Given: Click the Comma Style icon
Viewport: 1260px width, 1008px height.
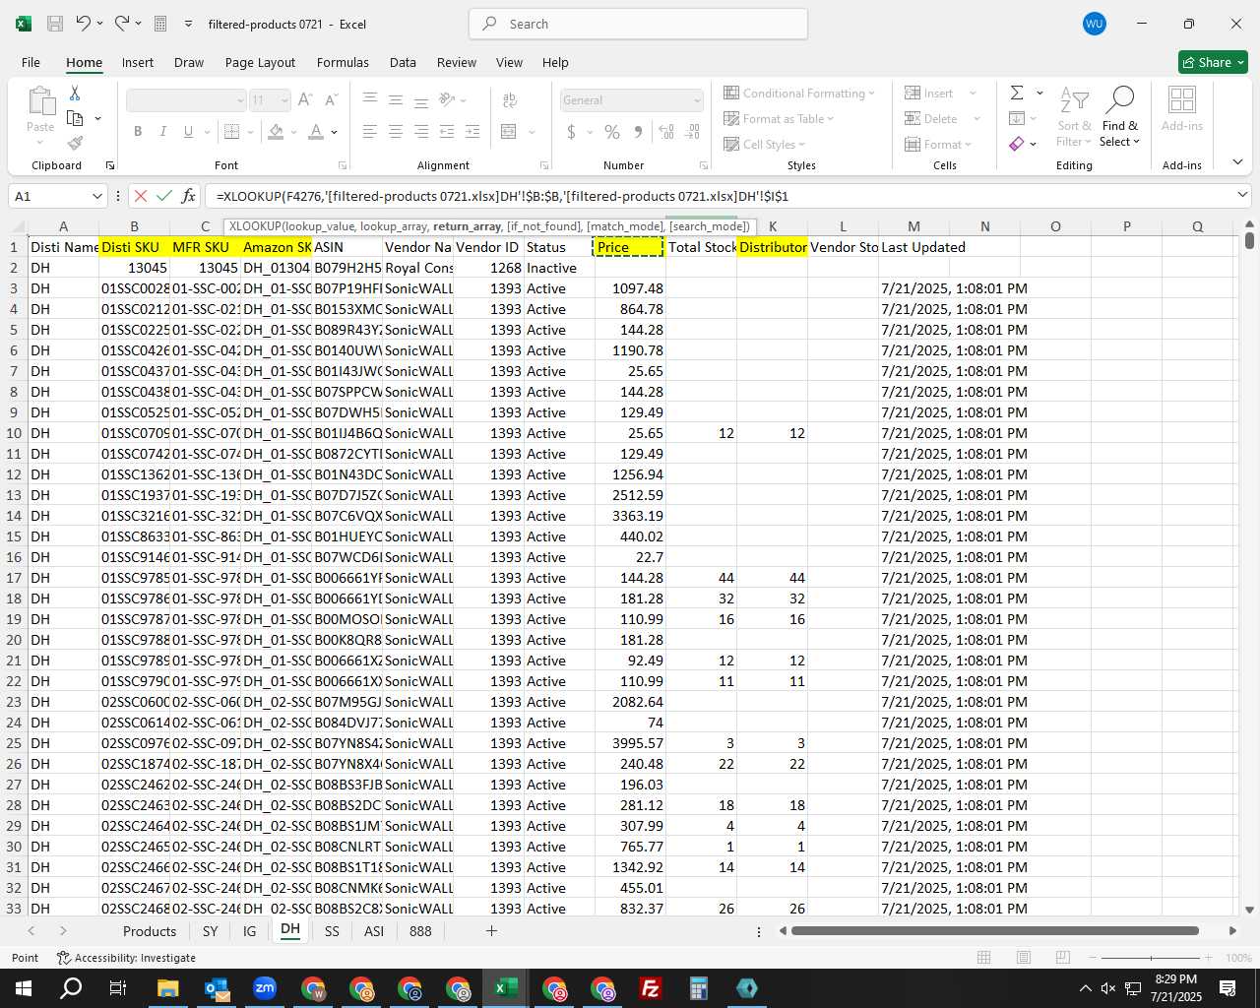Looking at the screenshot, I should (x=638, y=131).
